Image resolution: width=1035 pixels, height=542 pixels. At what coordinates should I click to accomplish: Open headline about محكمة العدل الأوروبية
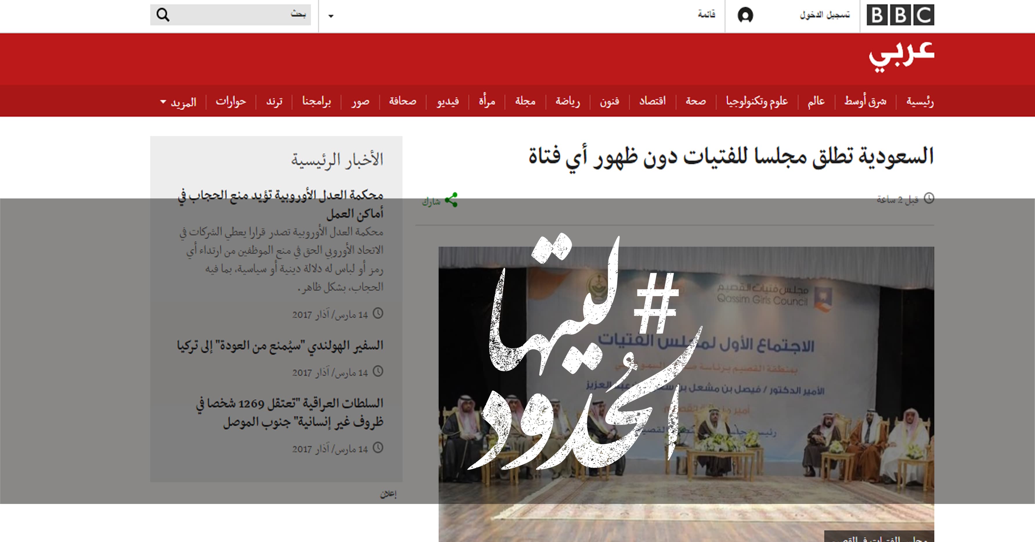280,204
